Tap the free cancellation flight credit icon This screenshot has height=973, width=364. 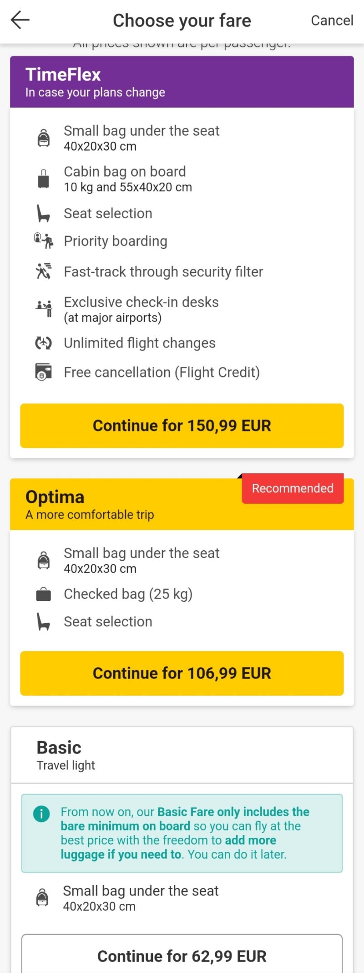pyautogui.click(x=44, y=372)
